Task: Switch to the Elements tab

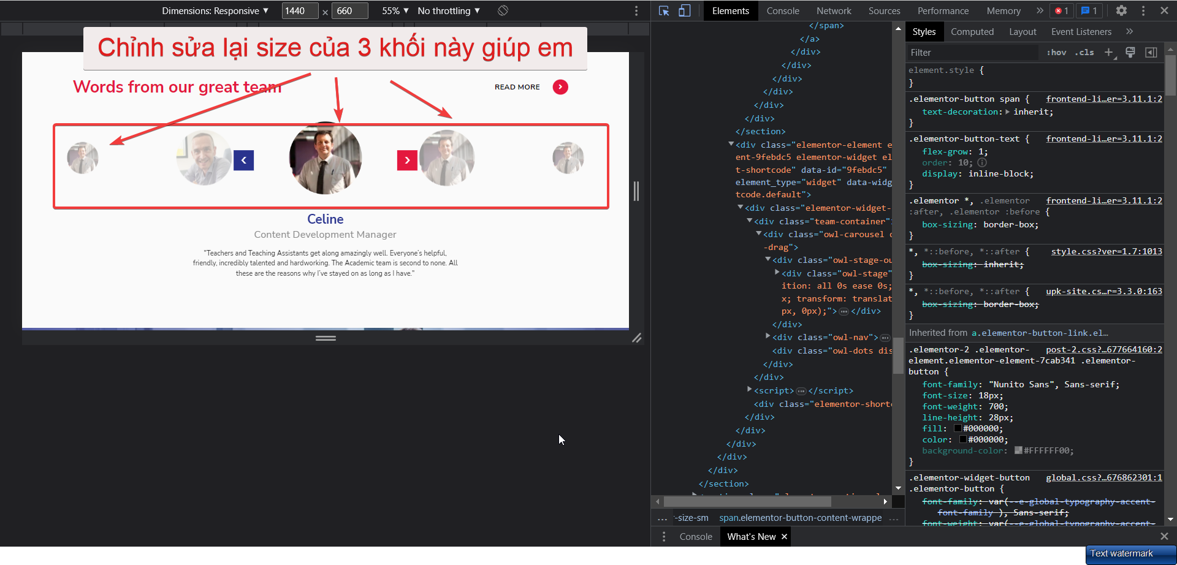Action: (731, 10)
